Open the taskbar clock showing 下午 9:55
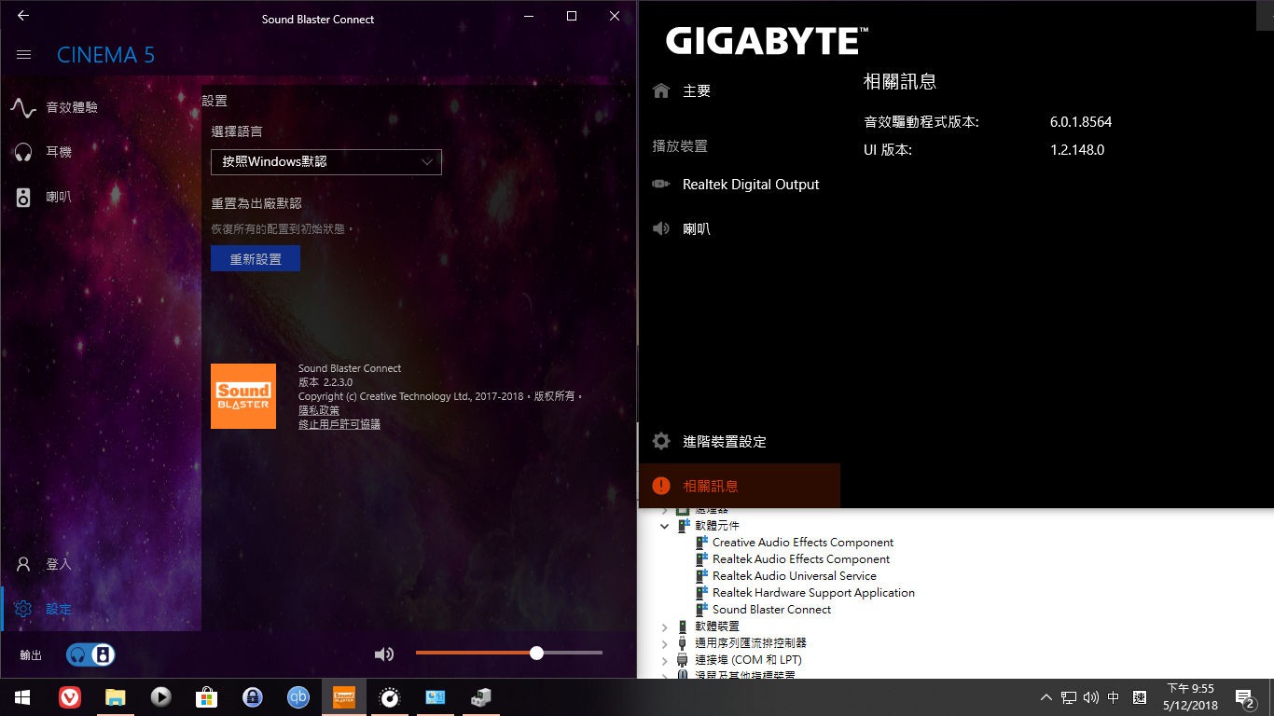 click(x=1191, y=697)
